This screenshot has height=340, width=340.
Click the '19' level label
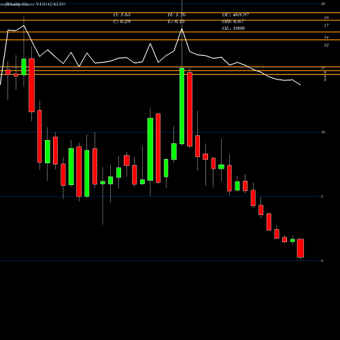(326, 18)
